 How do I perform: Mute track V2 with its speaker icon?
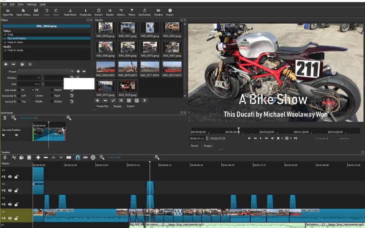pos(4,204)
